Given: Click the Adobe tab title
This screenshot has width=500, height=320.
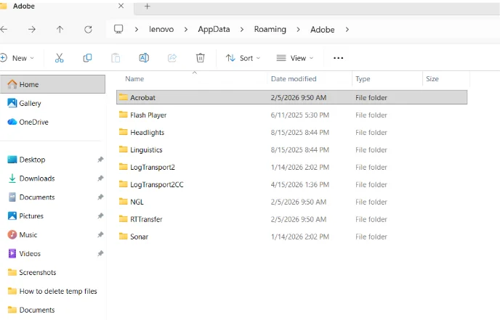Looking at the screenshot, I should coord(23,6).
